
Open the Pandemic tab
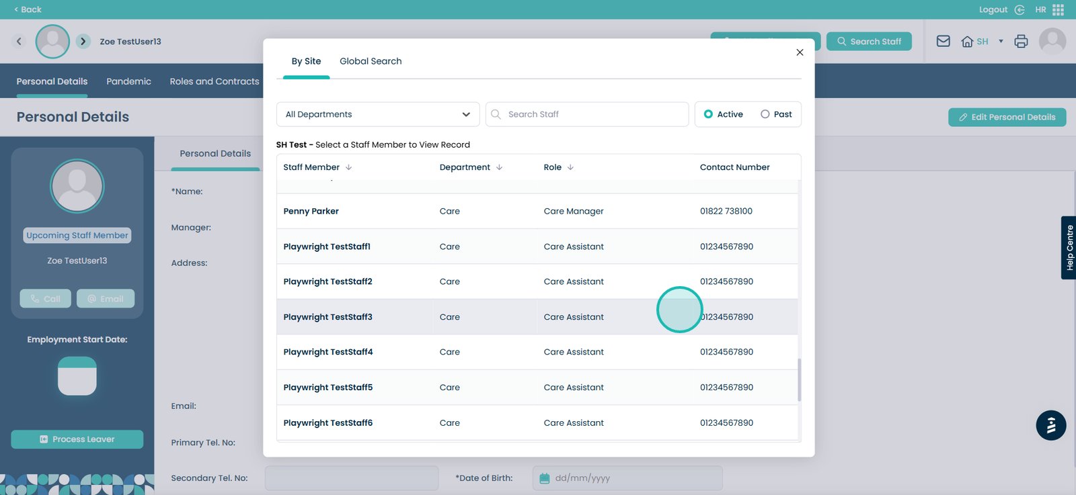click(128, 81)
